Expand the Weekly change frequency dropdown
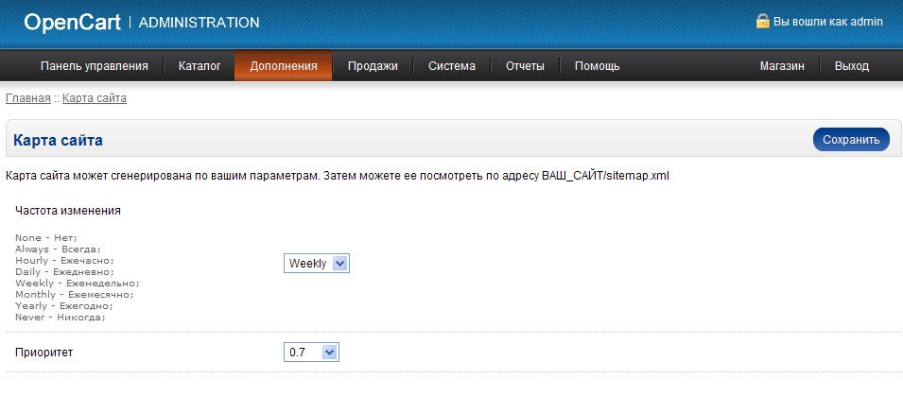Image resolution: width=903 pixels, height=396 pixels. coord(317,264)
